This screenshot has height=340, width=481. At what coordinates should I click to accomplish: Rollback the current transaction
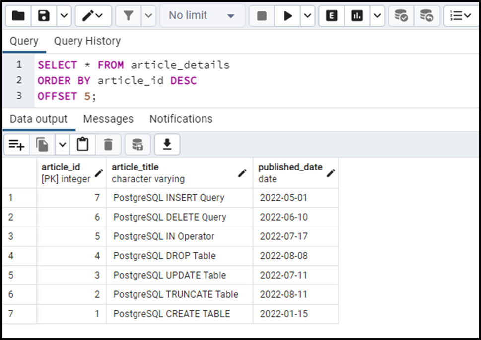(x=427, y=15)
